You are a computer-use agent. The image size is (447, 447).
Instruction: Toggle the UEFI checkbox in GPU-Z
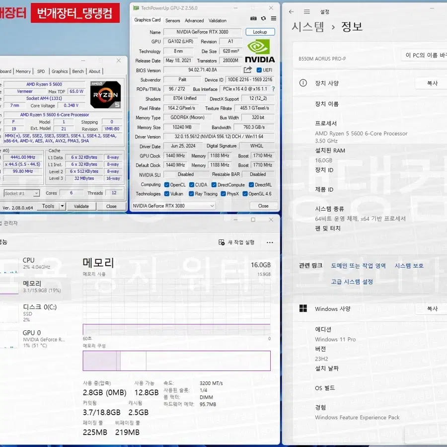coord(259,70)
